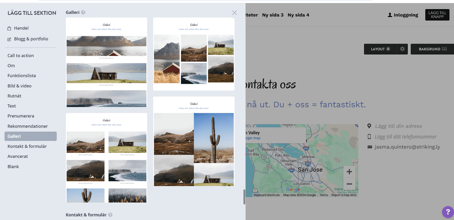This screenshot has width=454, height=220.
Task: Open Ny sida 4 navigation link
Action: tap(298, 15)
